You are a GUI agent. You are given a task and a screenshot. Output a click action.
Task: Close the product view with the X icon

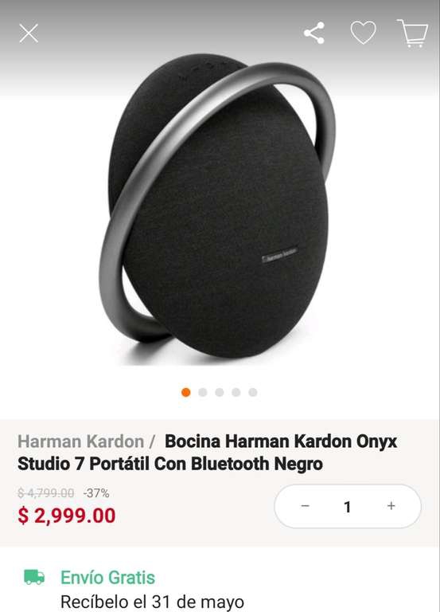click(x=29, y=33)
